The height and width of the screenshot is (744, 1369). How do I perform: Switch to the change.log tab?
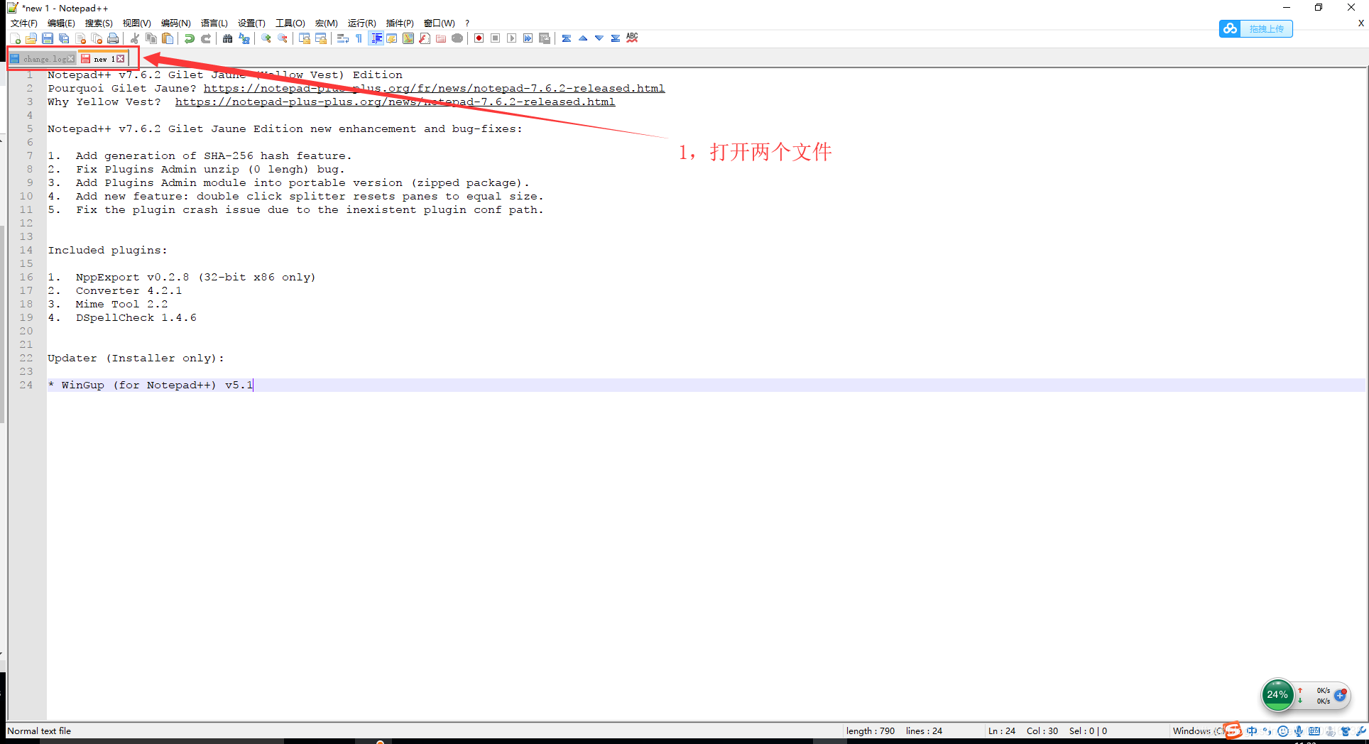pyautogui.click(x=41, y=59)
